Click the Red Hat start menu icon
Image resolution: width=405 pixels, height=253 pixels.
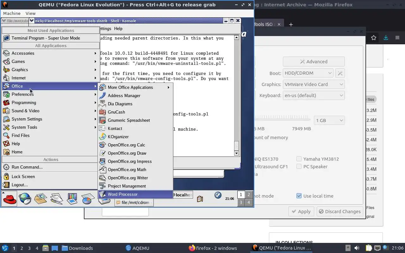pos(9,199)
